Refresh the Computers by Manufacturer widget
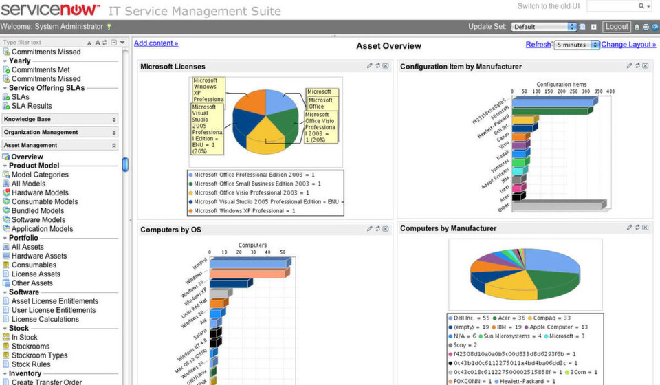The width and height of the screenshot is (660, 385). pos(638,227)
